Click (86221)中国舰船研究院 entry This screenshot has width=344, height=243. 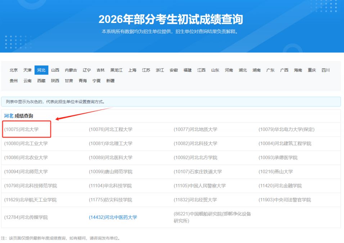coord(212,217)
